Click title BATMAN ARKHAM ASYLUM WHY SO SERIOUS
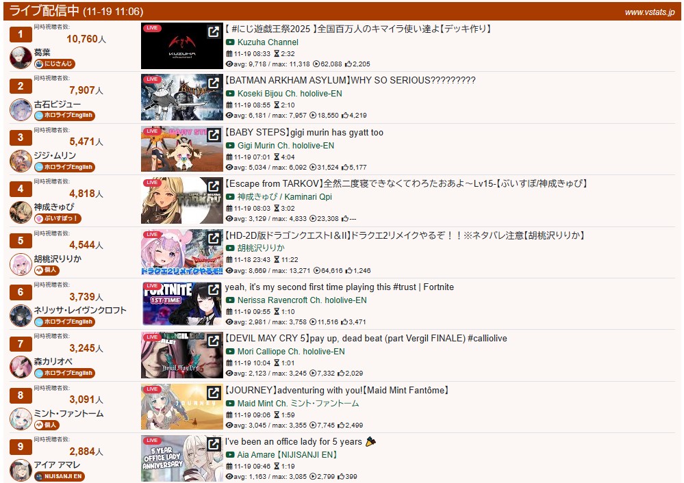This screenshot has height=483, width=684. point(351,80)
